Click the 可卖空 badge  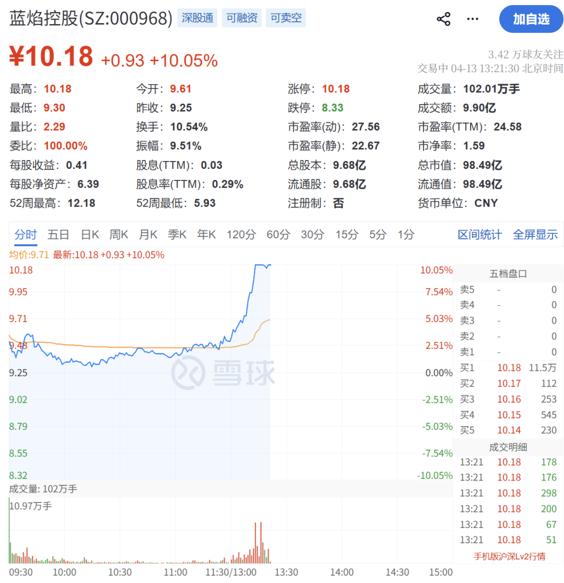(286, 17)
